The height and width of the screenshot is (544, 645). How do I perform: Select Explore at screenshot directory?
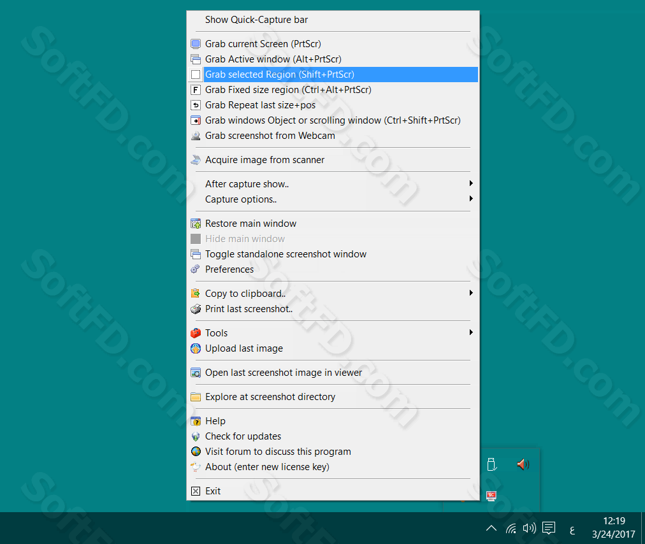pyautogui.click(x=333, y=397)
